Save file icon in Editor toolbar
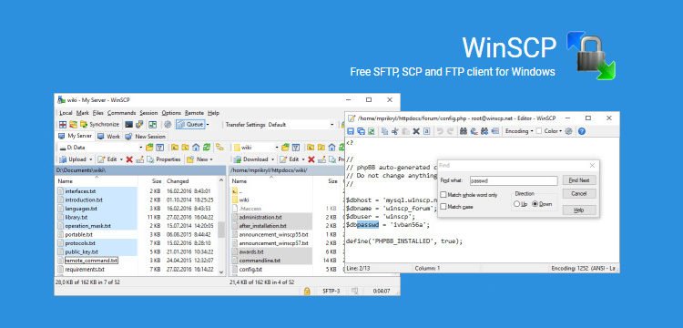 [351, 131]
